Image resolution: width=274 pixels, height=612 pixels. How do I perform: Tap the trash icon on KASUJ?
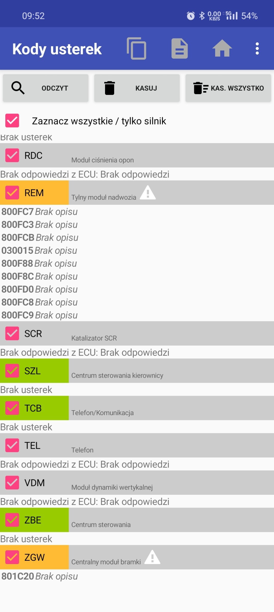(110, 88)
